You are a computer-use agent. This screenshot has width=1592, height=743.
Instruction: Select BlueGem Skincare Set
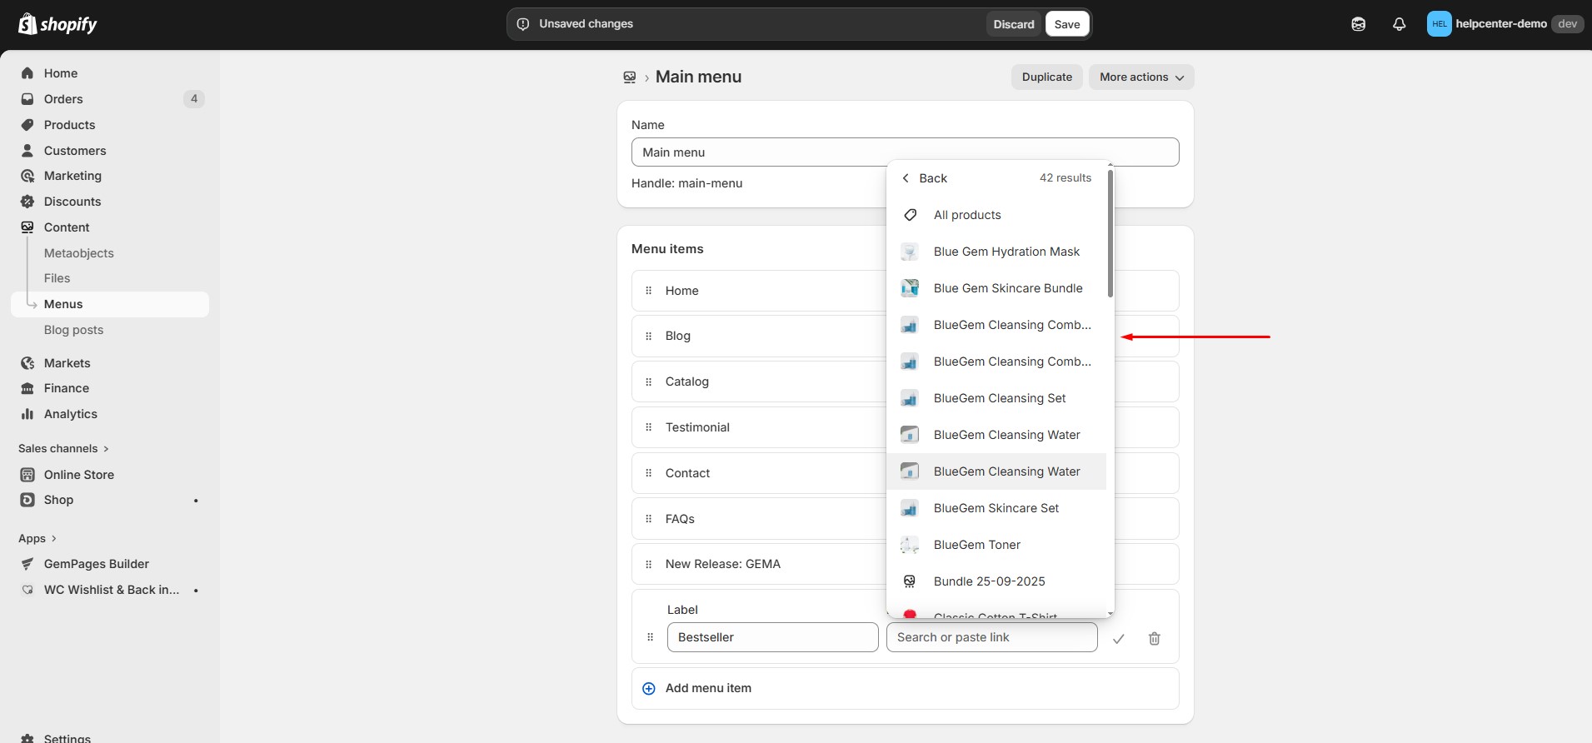tap(996, 508)
